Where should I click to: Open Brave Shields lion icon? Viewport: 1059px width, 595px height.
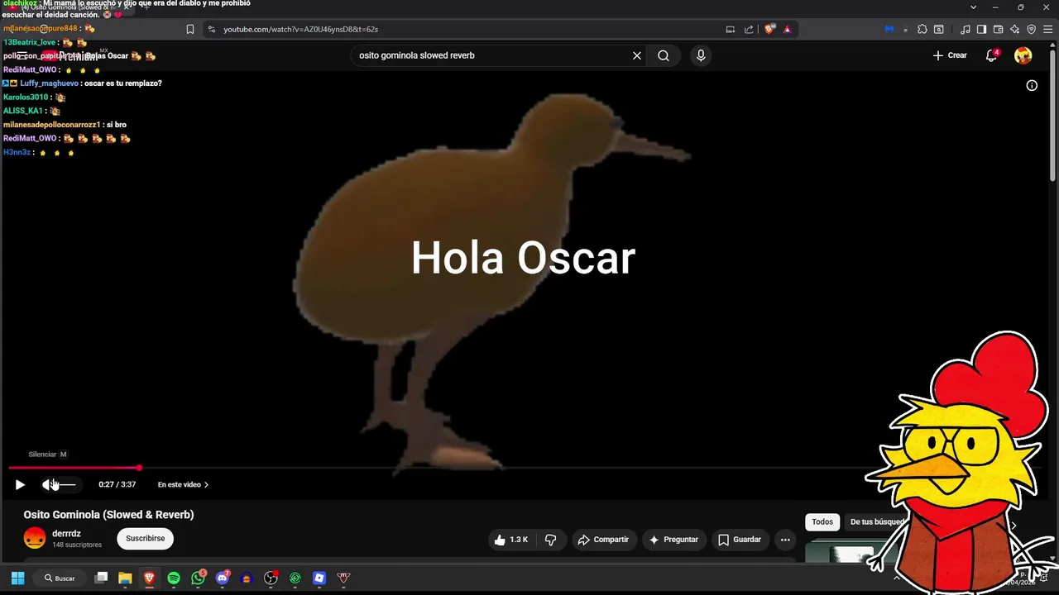pos(770,29)
